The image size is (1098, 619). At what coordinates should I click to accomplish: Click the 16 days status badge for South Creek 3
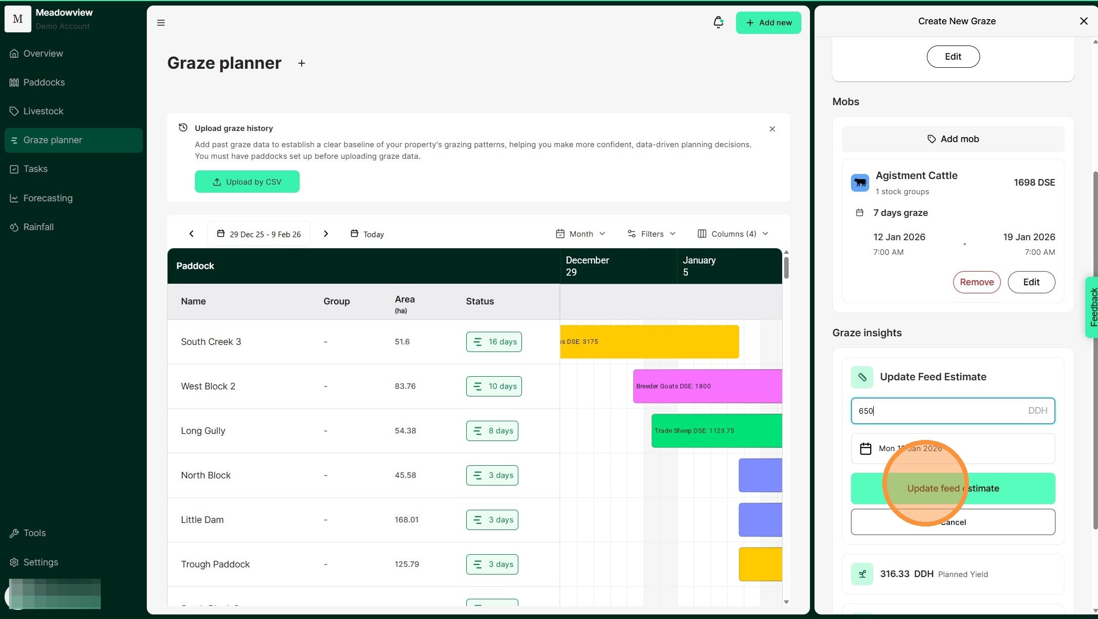click(x=494, y=342)
